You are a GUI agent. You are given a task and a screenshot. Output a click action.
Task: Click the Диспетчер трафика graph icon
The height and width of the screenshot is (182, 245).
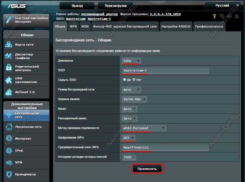tap(8, 56)
